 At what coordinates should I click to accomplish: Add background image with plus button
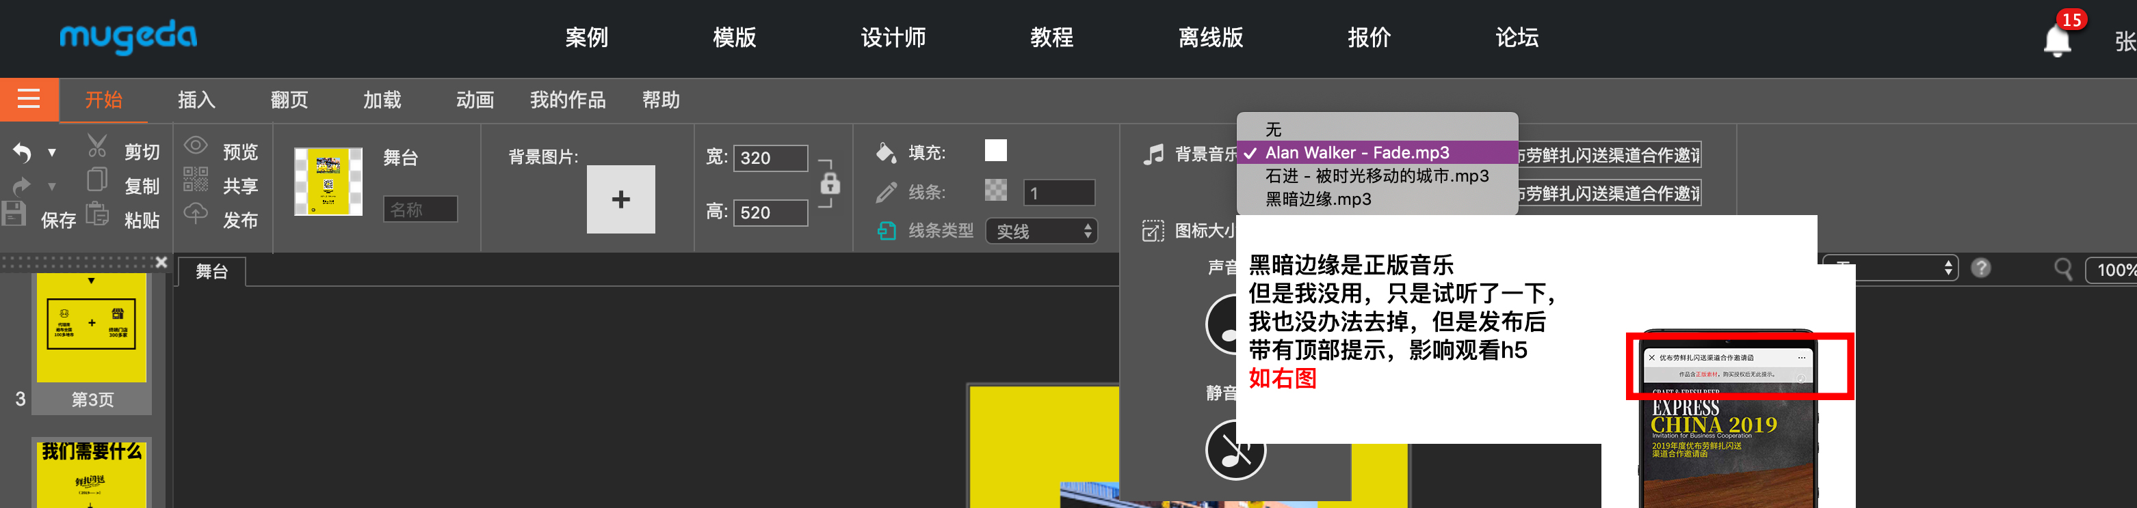pos(620,199)
